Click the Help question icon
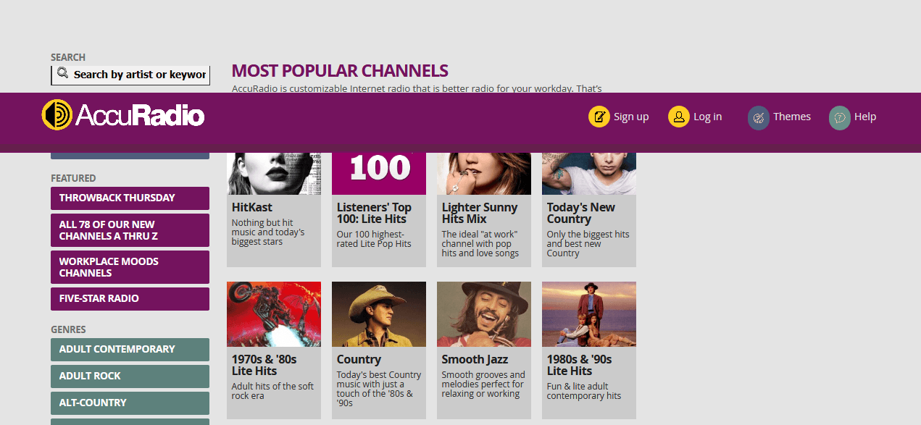 [x=839, y=117]
